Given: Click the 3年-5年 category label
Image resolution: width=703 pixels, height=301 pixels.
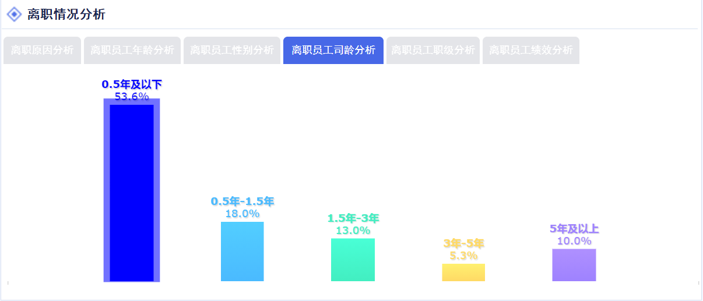Looking at the screenshot, I should [463, 243].
